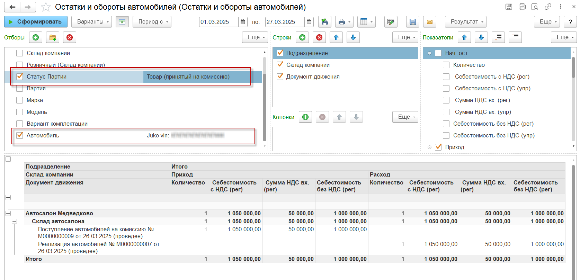Click the back navigation arrow

pyautogui.click(x=12, y=7)
